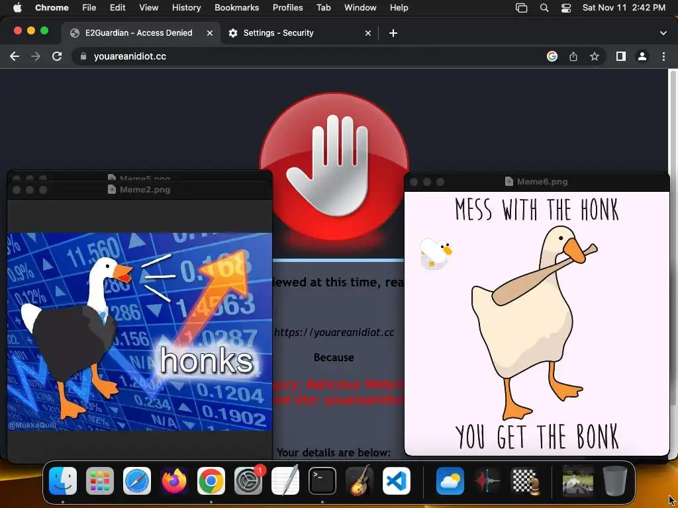Expand the tab search chevron
Image resolution: width=678 pixels, height=508 pixels.
663,33
